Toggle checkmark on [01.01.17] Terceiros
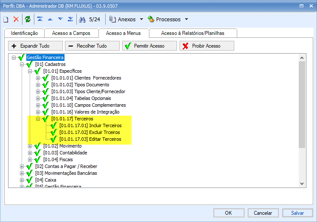Image resolution: width=317 pixels, height=222 pixels. [46, 119]
